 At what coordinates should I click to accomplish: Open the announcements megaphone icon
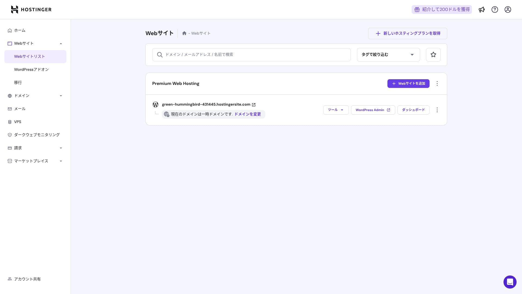coord(482,10)
